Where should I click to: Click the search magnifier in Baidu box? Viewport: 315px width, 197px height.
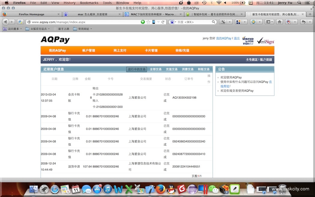click(213, 22)
